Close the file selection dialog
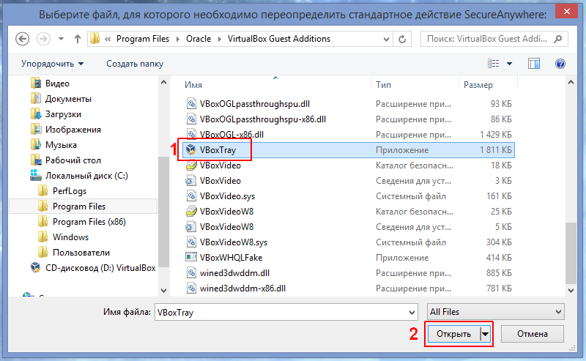The height and width of the screenshot is (361, 586). tap(566, 12)
